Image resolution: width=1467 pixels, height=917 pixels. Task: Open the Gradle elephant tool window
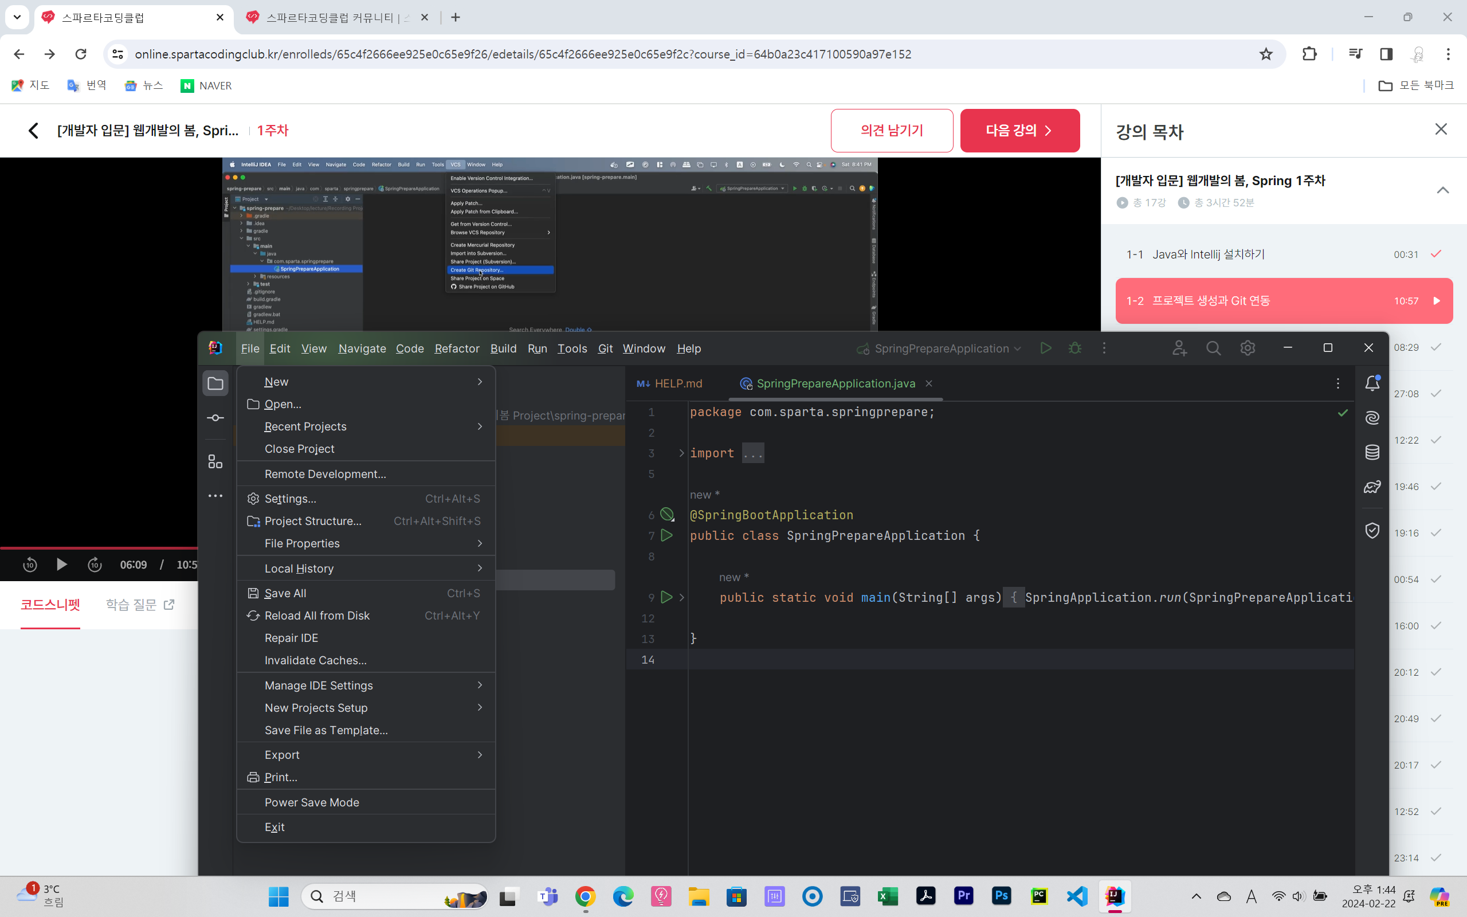tap(1372, 487)
